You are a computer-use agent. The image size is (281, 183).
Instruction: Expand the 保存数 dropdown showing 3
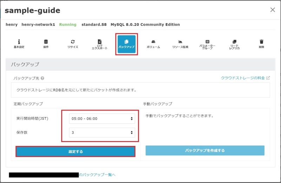pos(102,133)
